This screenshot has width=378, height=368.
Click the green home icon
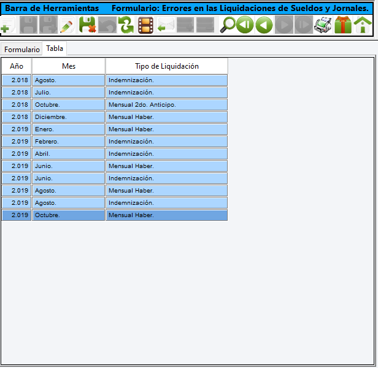pos(363,25)
